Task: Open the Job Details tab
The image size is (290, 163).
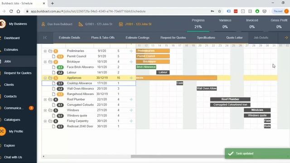Action: (261, 38)
